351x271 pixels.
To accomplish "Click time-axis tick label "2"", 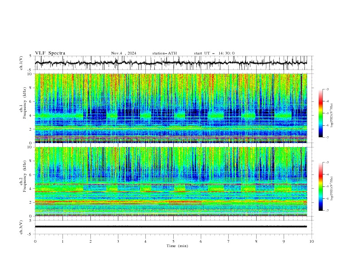I will (x=90, y=241).
